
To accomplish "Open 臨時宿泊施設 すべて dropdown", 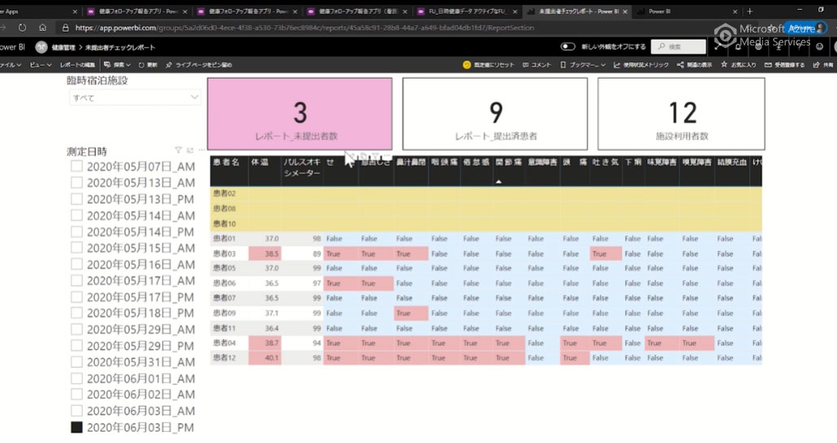I will [x=135, y=97].
